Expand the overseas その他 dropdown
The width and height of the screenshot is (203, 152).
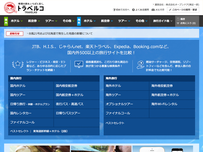point(142,21)
